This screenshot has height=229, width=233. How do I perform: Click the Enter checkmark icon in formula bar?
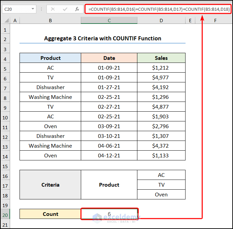pyautogui.click(x=65, y=9)
